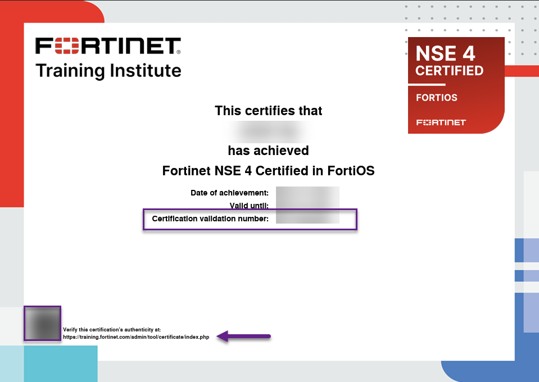Click the 'FORTIOS' text in the badge
The image size is (539, 382).
(437, 98)
